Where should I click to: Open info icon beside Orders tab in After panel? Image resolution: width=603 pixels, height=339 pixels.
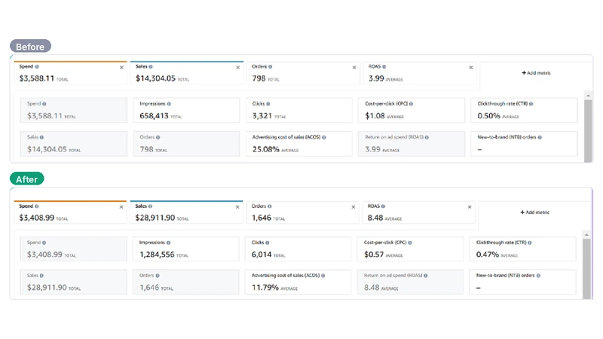click(270, 206)
